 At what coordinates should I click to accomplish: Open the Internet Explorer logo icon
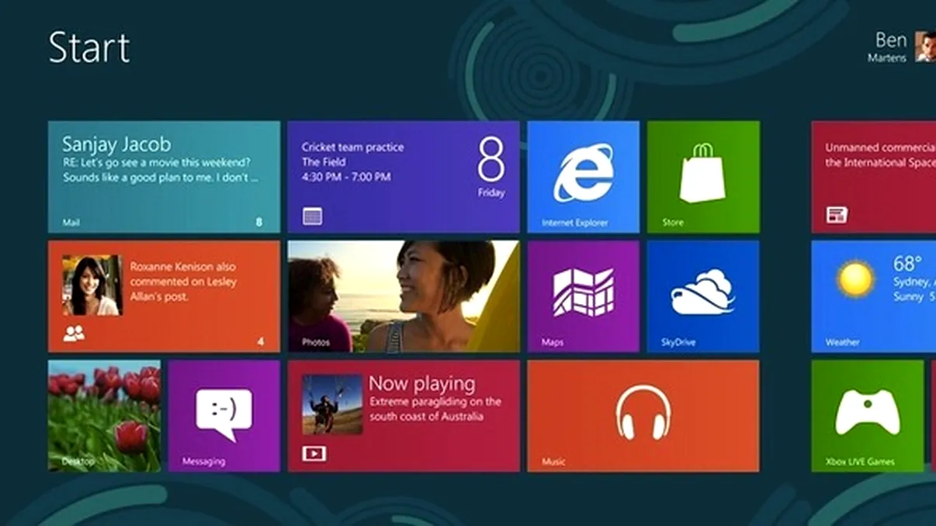coord(583,172)
